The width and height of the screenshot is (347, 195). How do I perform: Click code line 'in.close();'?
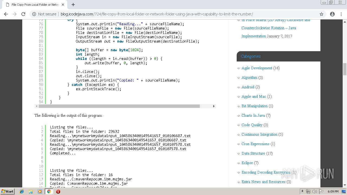click(x=88, y=71)
